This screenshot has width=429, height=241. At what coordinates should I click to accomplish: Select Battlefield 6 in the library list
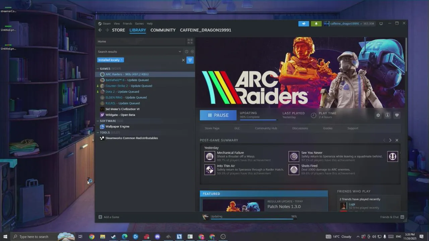[145, 80]
